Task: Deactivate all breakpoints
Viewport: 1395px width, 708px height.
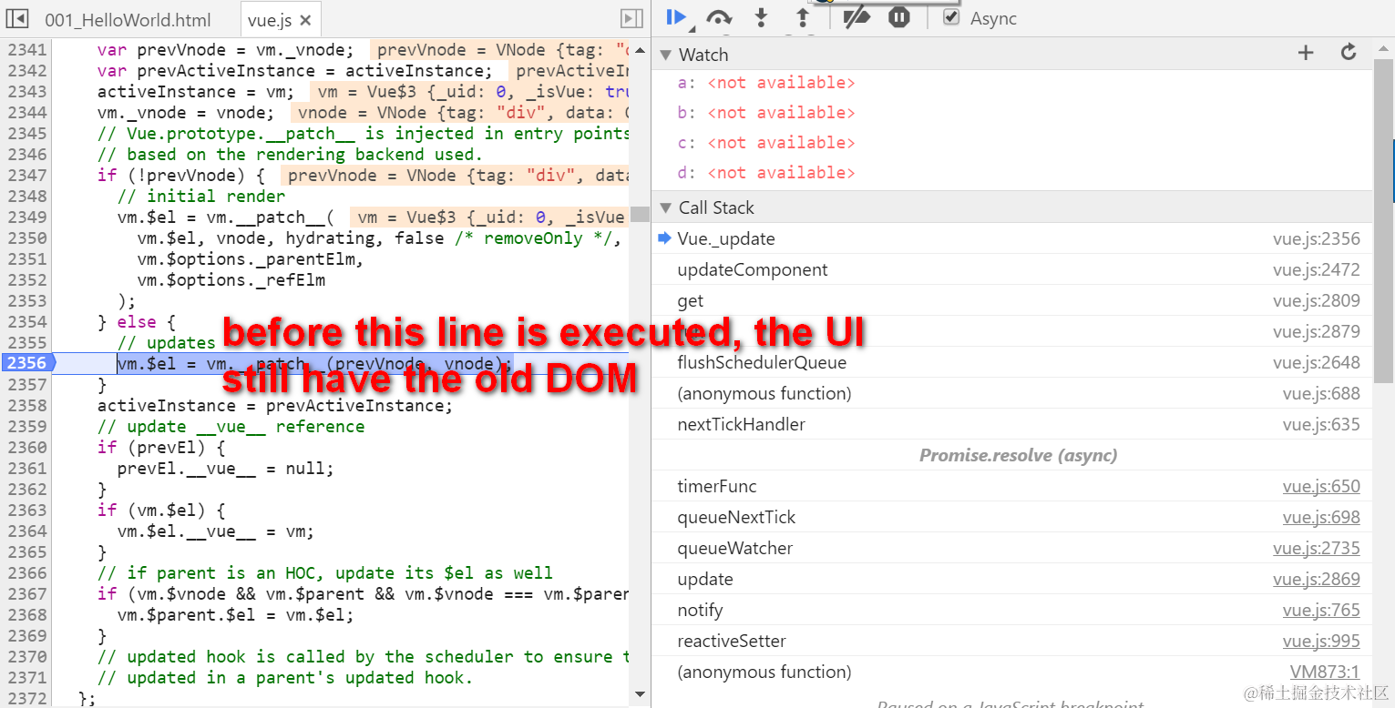Action: (856, 17)
